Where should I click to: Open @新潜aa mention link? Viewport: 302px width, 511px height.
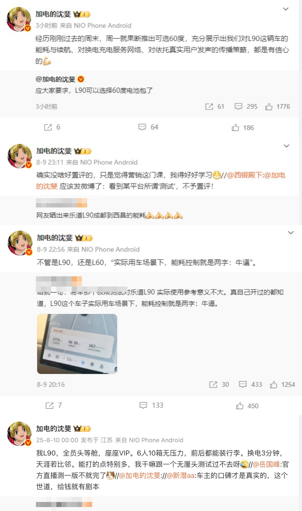(x=181, y=475)
